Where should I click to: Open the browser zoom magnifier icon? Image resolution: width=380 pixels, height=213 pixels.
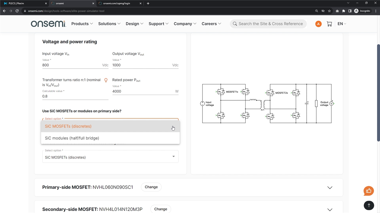(317, 11)
